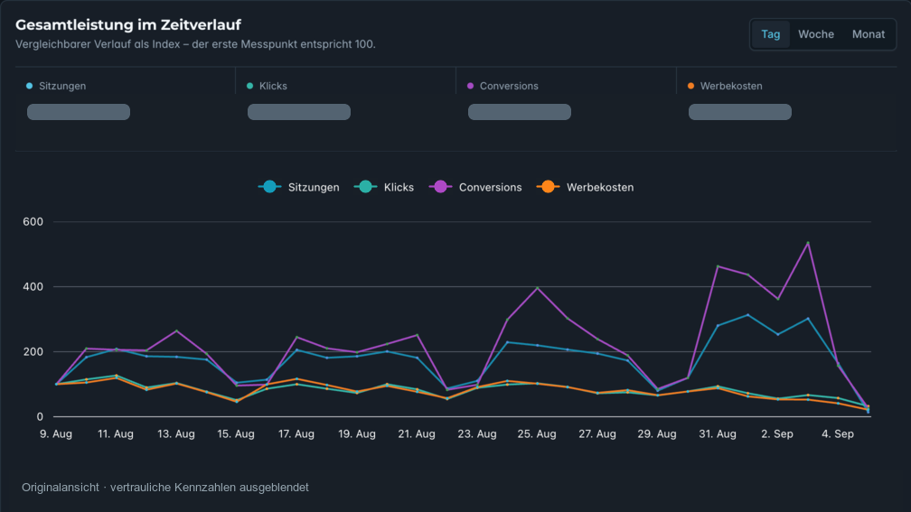Screen dimensions: 911x512
Task: Click the hidden value under Klicks card
Action: [x=298, y=112]
